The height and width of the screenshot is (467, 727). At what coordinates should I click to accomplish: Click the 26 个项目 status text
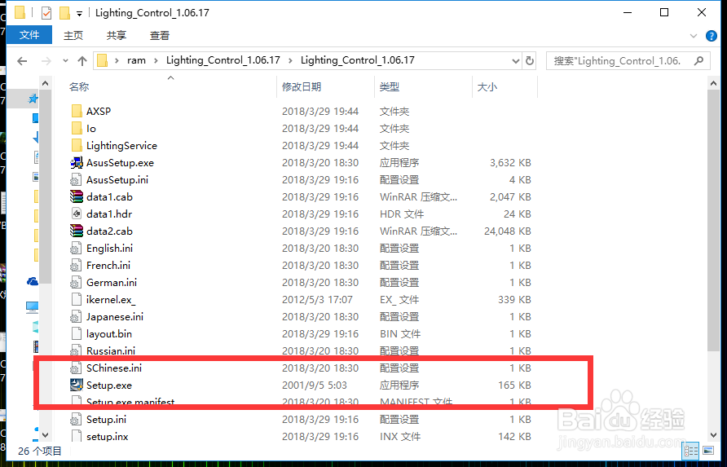pyautogui.click(x=39, y=451)
